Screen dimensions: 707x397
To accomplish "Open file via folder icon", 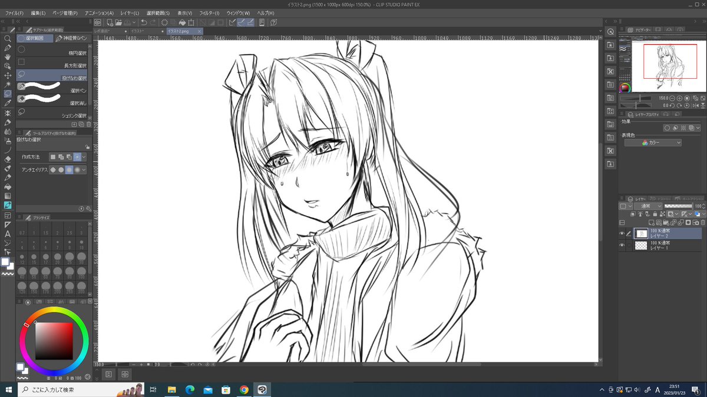I will tap(118, 22).
